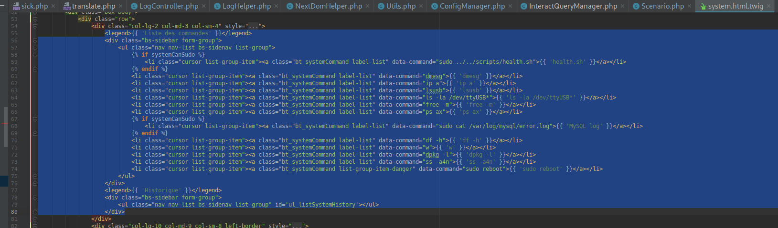The width and height of the screenshot is (778, 228).
Task: Click the closing ul fold marker on line 75
Action: point(35,176)
